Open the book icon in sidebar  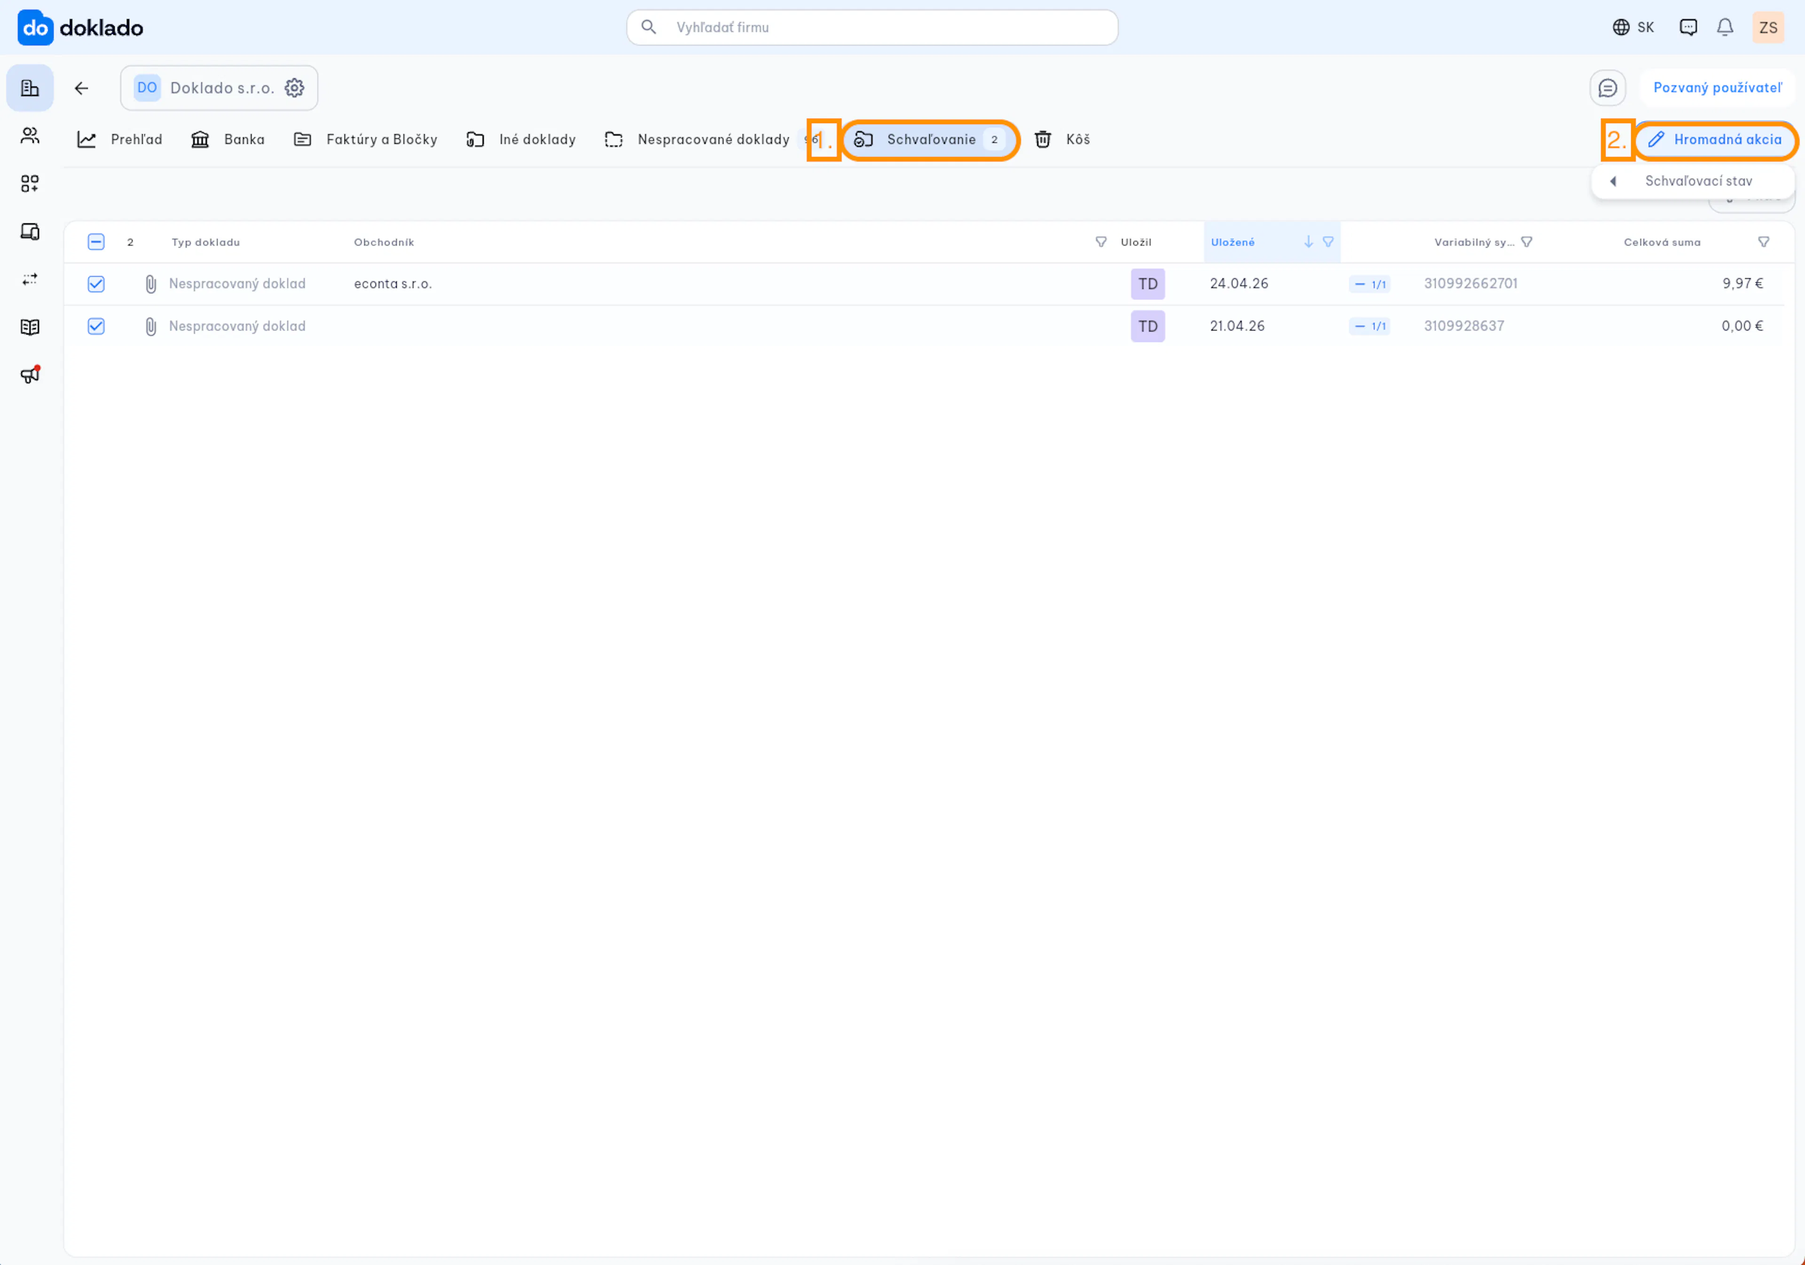click(30, 327)
